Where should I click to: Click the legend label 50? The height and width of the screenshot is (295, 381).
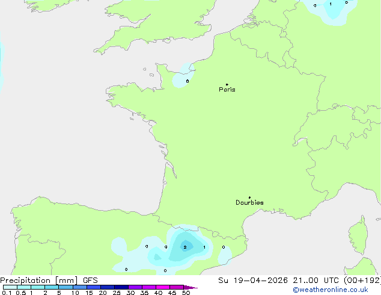[186, 293]
